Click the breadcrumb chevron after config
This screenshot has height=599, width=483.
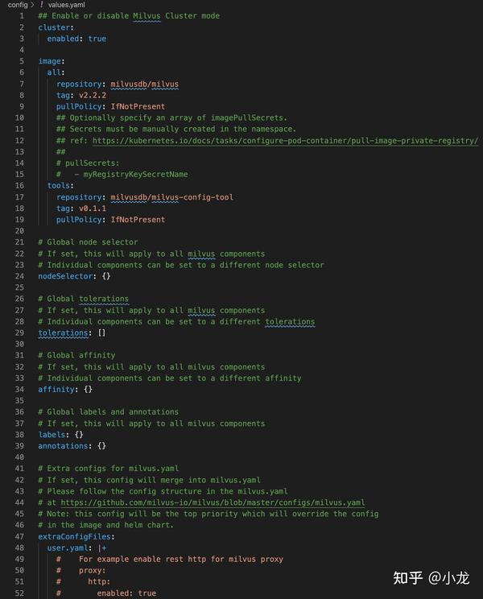[x=31, y=4]
